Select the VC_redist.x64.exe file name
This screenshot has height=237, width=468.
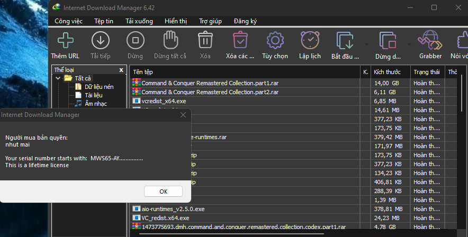[x=165, y=218]
